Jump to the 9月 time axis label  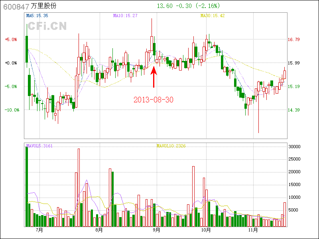pos(156,230)
